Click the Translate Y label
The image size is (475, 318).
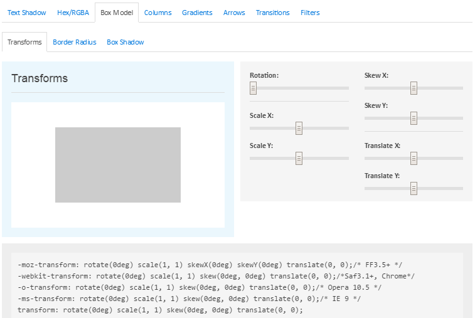(382, 176)
